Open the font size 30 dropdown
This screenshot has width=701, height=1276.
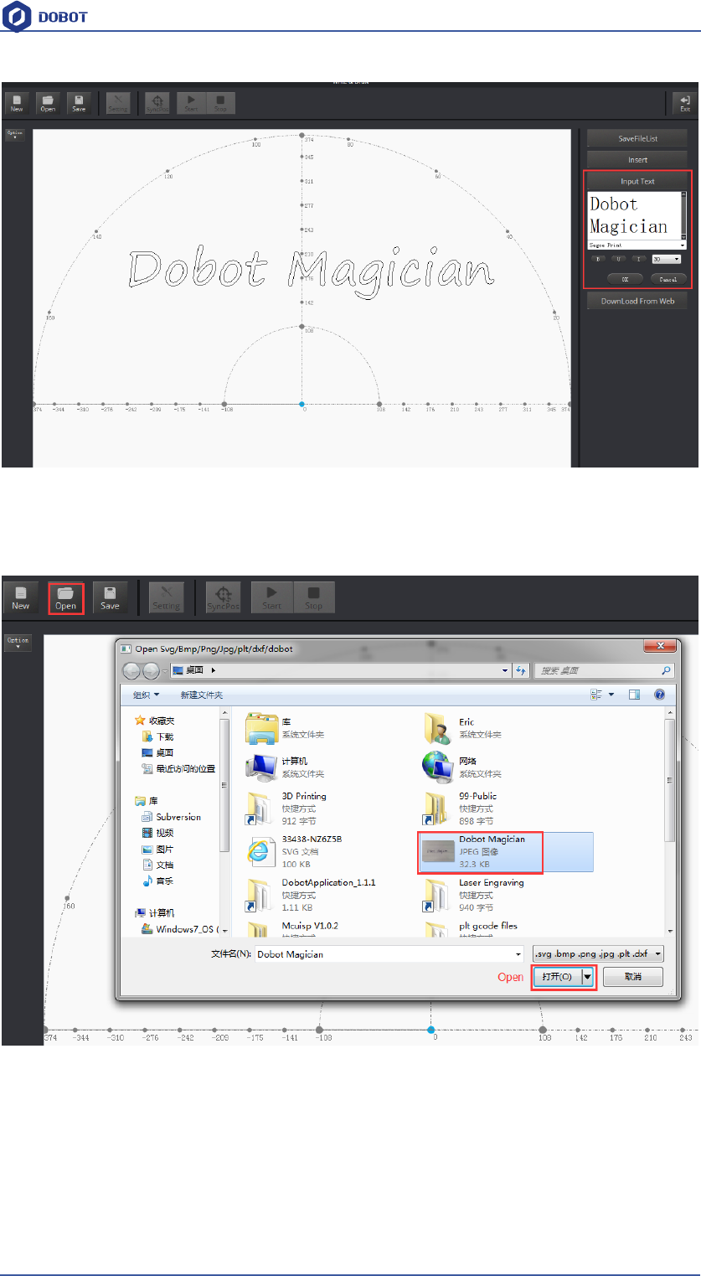point(666,259)
